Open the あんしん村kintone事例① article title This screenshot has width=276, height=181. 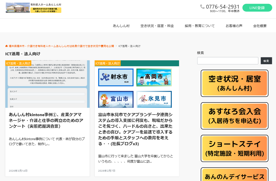coord(46,120)
